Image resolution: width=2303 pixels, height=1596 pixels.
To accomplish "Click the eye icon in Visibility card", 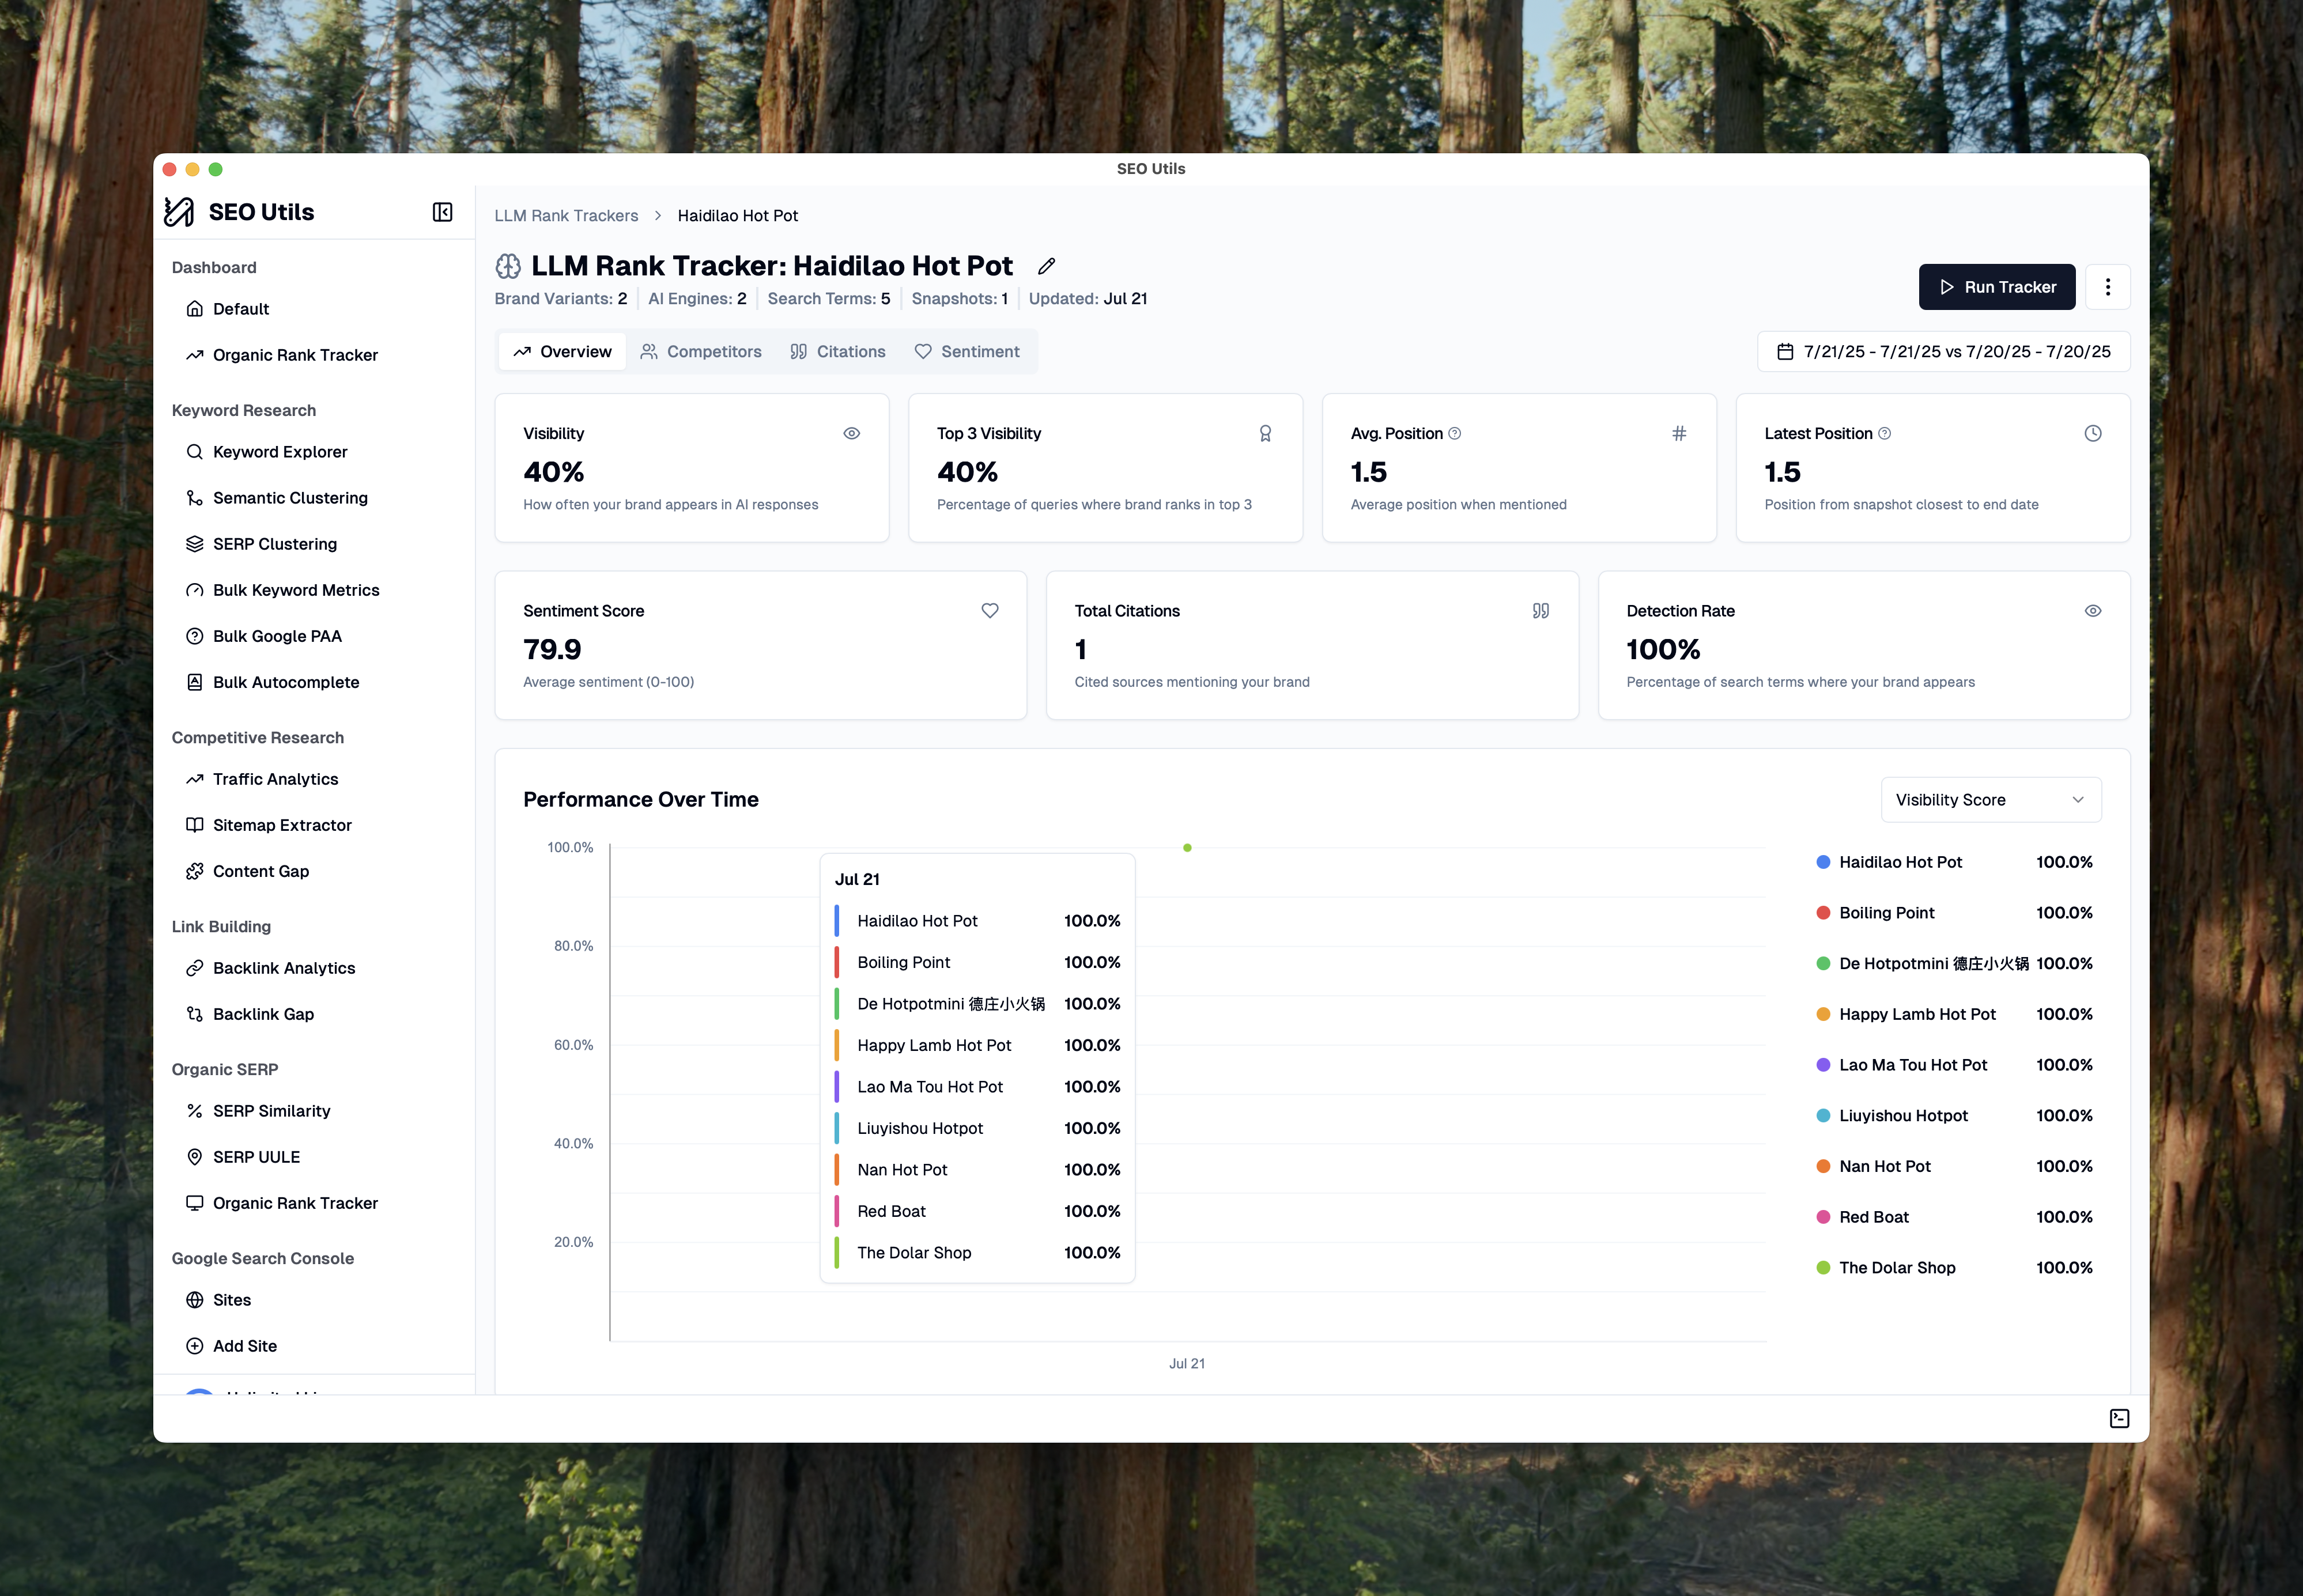I will (851, 434).
